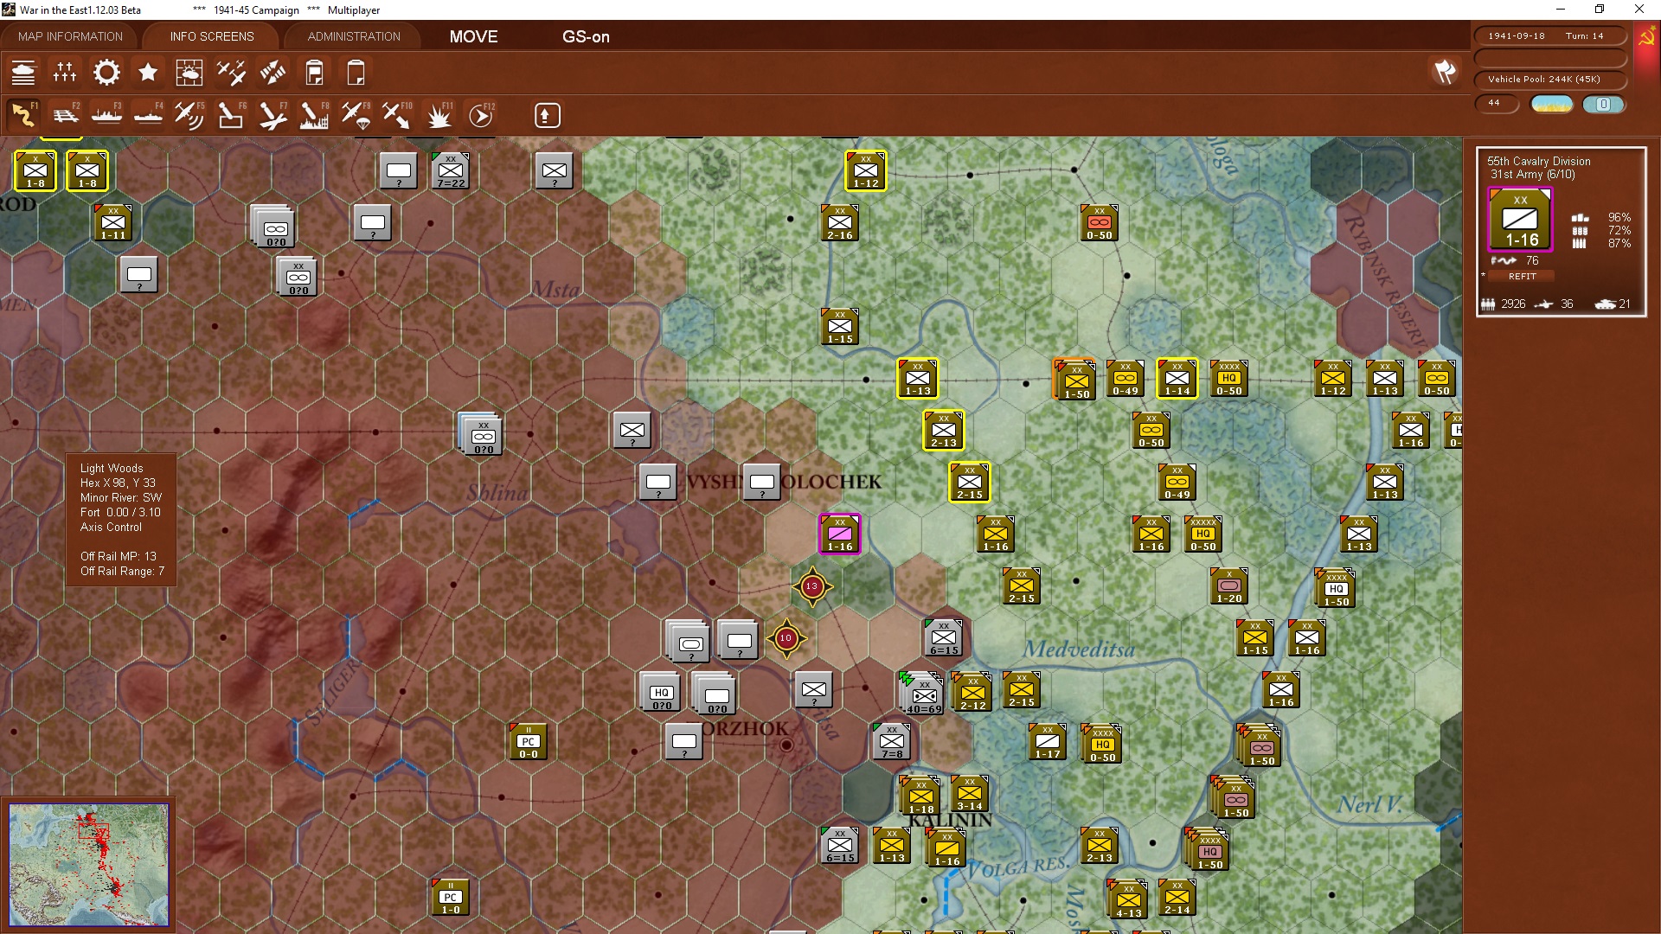The width and height of the screenshot is (1661, 934).
Task: Select the 1-18 Soviet unit above Kalinin
Action: (x=920, y=796)
